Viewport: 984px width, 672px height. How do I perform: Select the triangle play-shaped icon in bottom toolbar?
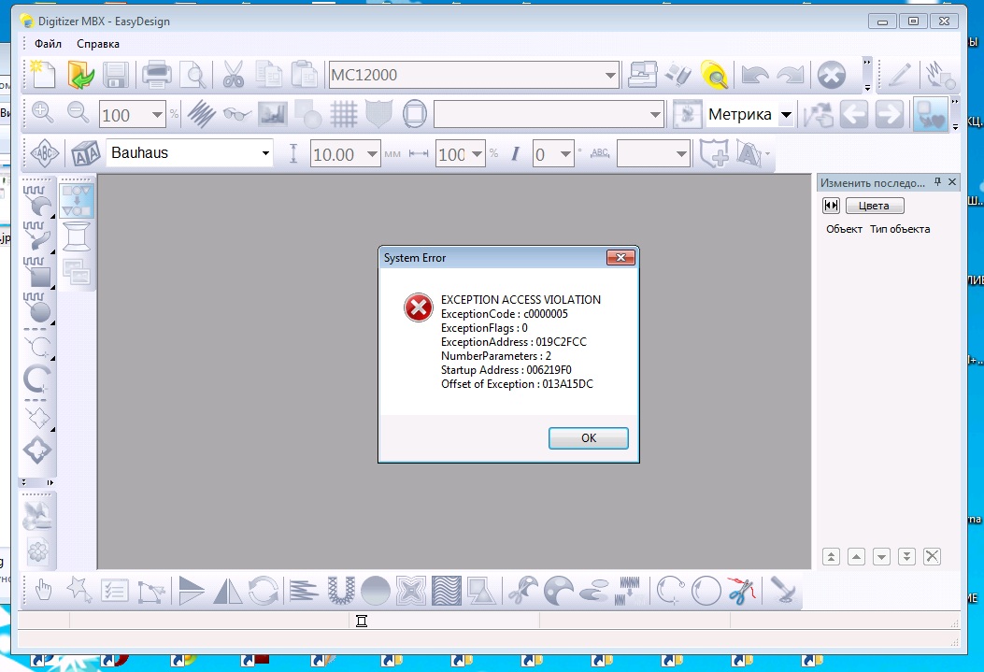click(x=191, y=591)
